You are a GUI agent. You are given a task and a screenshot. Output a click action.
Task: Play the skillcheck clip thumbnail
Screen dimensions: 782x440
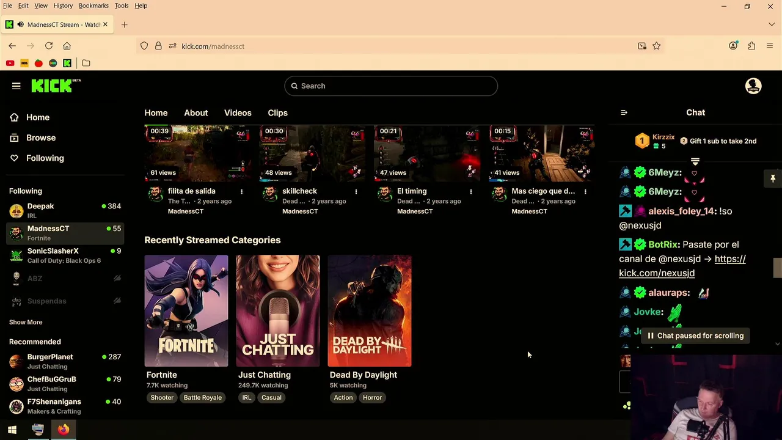[x=312, y=153]
